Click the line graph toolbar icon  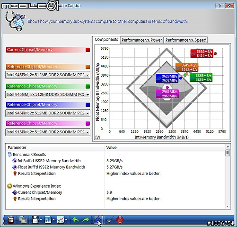click(x=61, y=219)
